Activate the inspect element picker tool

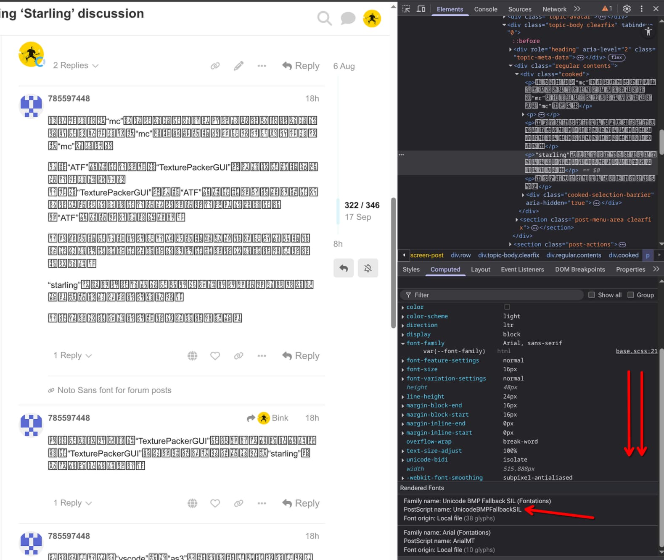[x=406, y=9]
